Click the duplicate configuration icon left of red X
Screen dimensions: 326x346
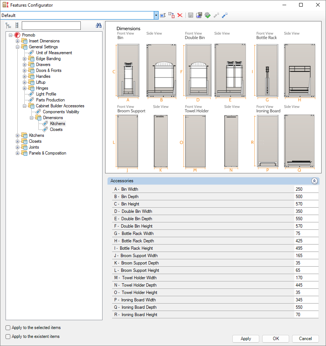pos(171,15)
